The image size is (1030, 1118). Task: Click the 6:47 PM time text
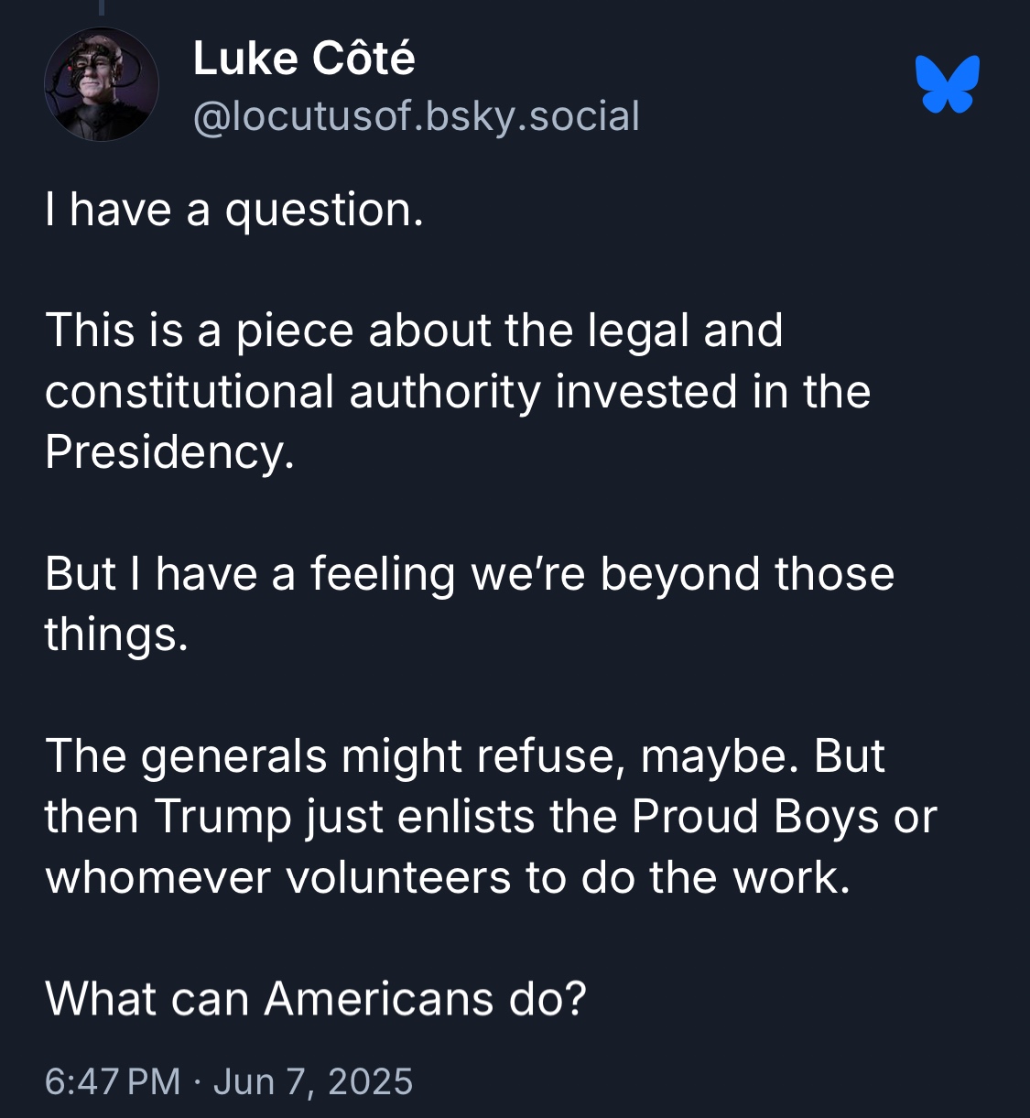(x=112, y=1081)
